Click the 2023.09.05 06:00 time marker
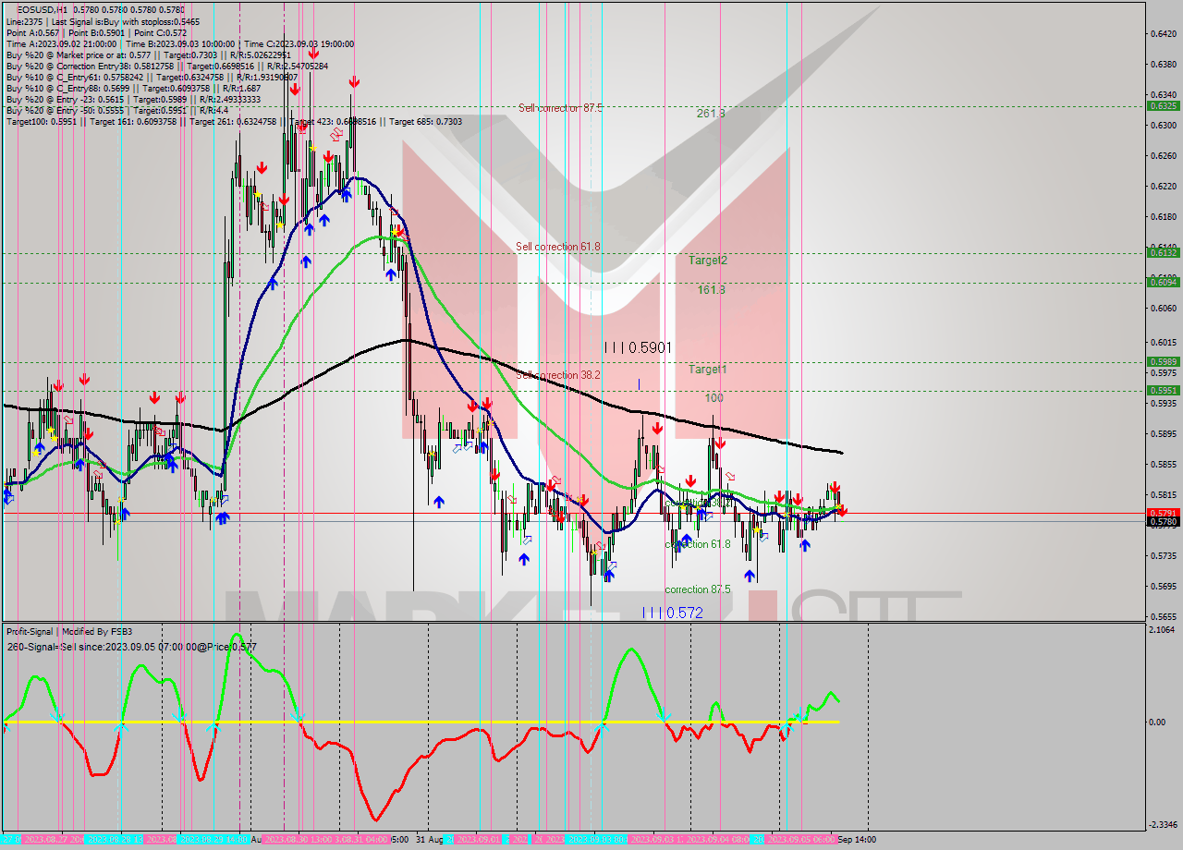 tap(801, 840)
